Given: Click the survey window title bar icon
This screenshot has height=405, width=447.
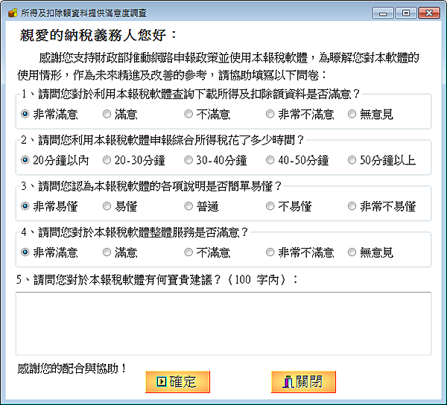Looking at the screenshot, I should point(13,13).
